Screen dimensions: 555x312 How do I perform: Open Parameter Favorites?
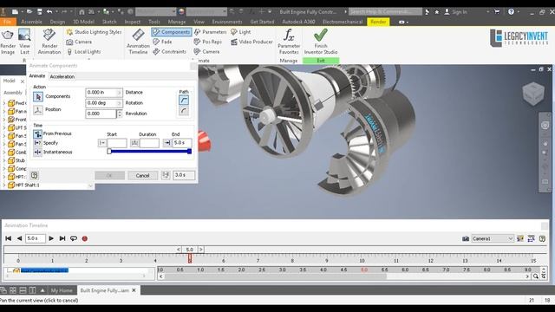[x=289, y=42]
